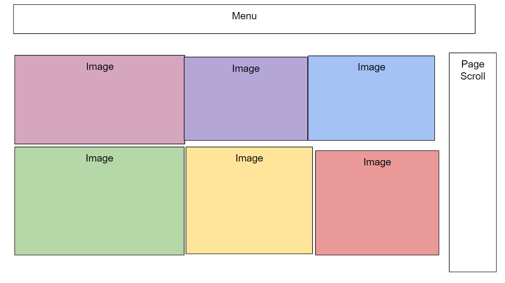Open the yellow image tile
The width and height of the screenshot is (505, 283).
coord(249,207)
